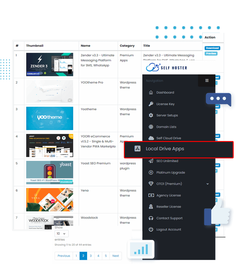Go to page 1
Image resolution: width=237 pixels, height=264 pixels.
pos(76,256)
